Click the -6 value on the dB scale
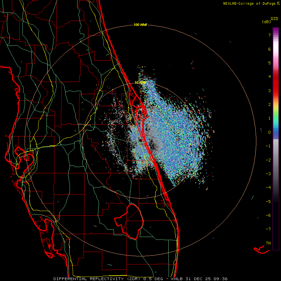Image resolution: width=281 pixels, height=281 pixels. 268,215
